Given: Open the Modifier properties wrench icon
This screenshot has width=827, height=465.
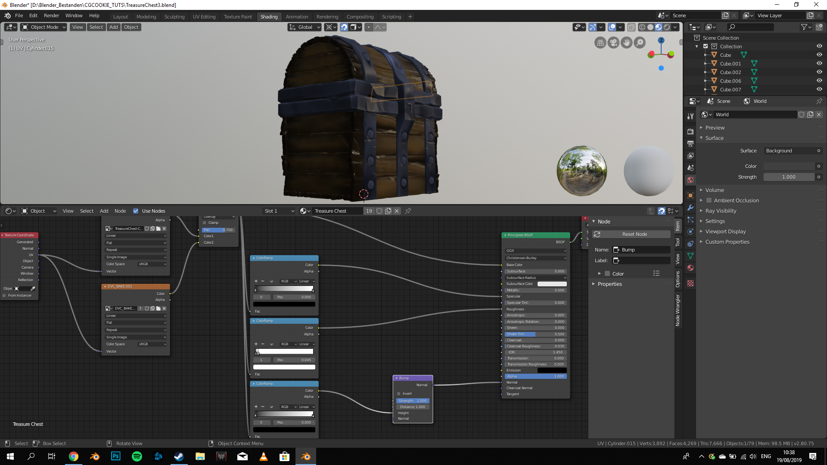Looking at the screenshot, I should pos(690,208).
